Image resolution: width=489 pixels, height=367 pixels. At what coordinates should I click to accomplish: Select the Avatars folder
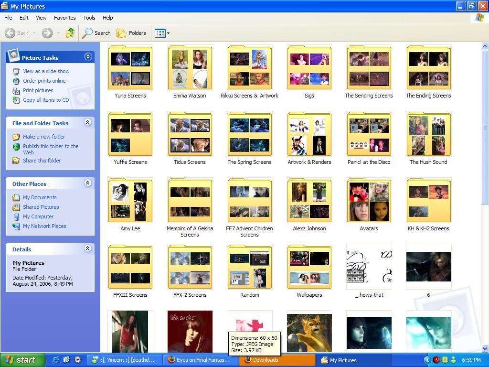[x=369, y=200]
